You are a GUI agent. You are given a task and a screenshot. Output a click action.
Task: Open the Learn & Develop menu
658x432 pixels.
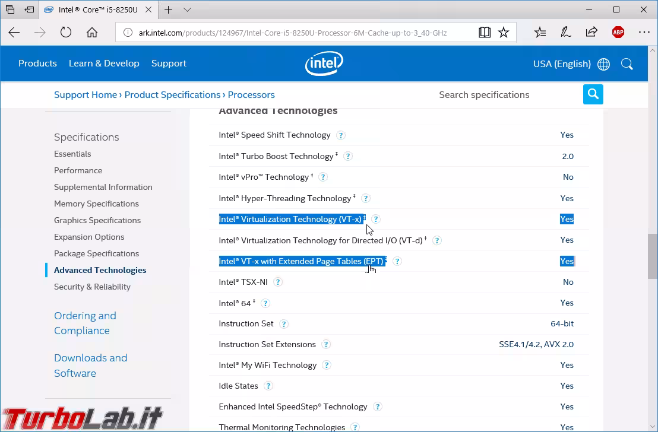tap(104, 63)
